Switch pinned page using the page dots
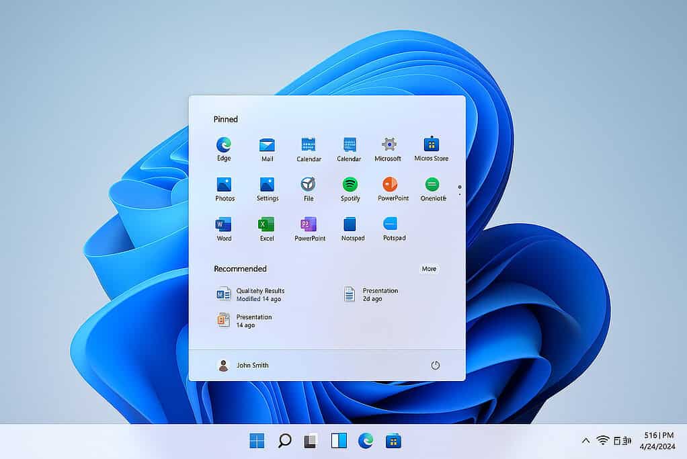The height and width of the screenshot is (459, 687). (x=460, y=190)
